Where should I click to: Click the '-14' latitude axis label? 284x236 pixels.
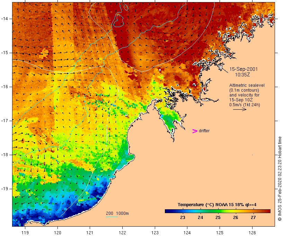(x=5, y=19)
